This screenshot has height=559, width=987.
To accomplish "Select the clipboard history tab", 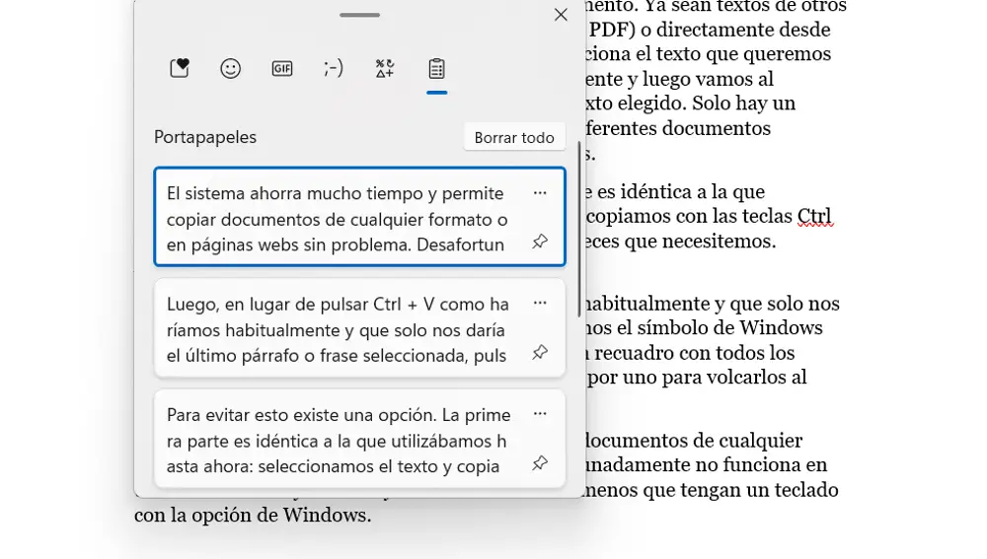I will tap(436, 68).
